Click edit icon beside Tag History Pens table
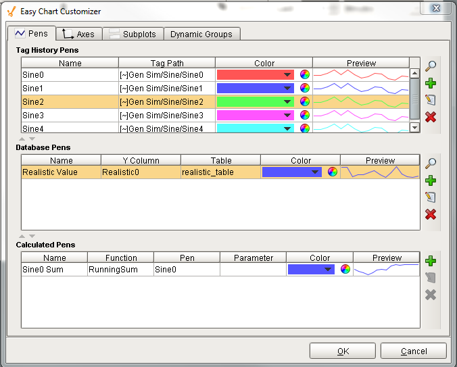Viewport: 457px width, 367px height. (431, 100)
